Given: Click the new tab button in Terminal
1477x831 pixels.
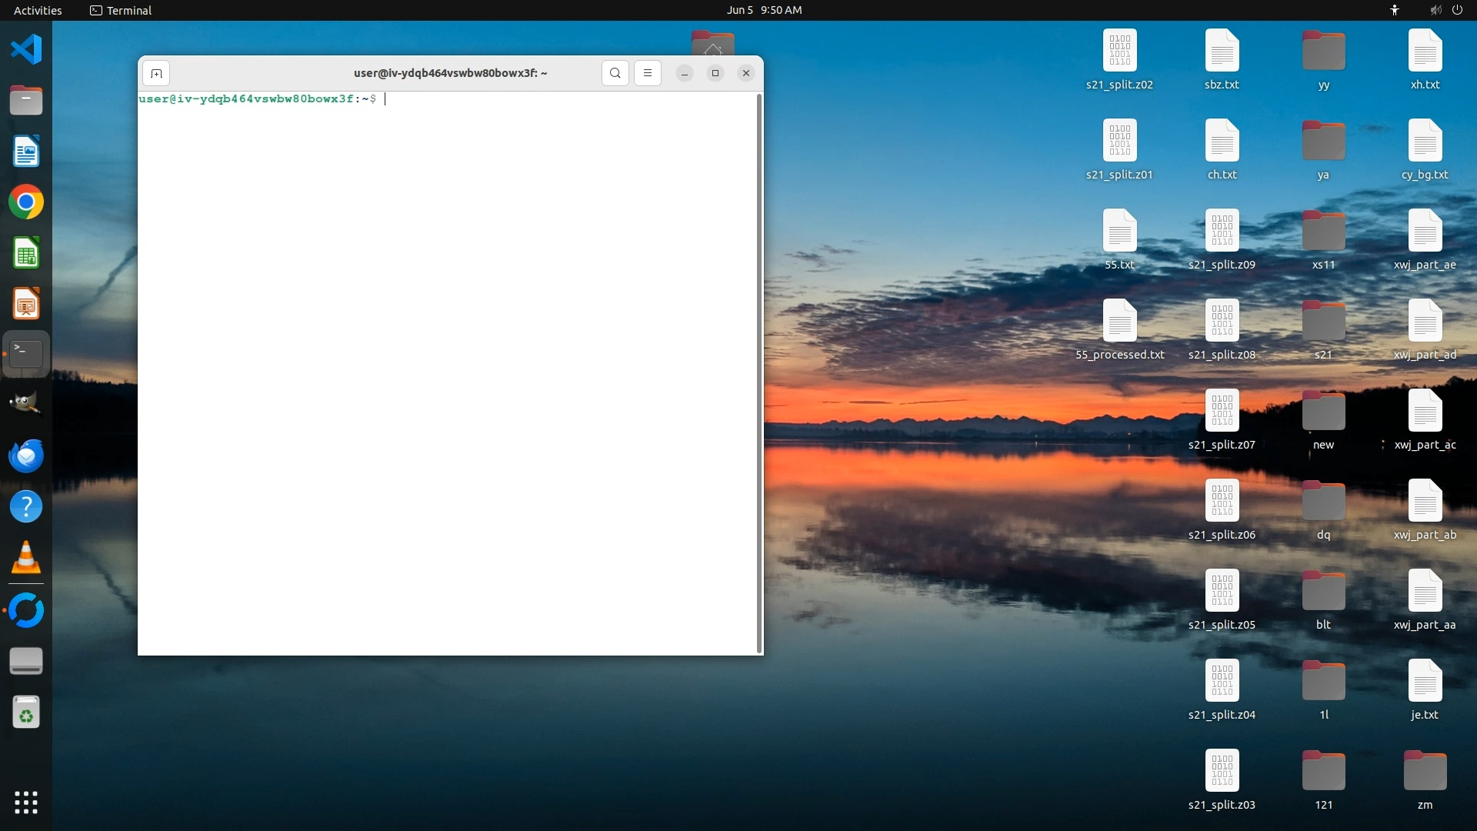Looking at the screenshot, I should coord(156,73).
